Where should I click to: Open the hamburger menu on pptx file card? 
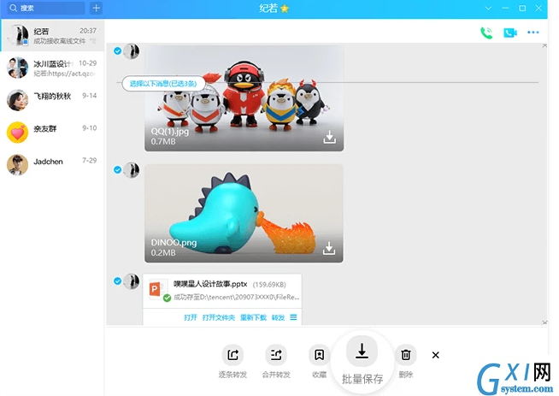coord(293,317)
